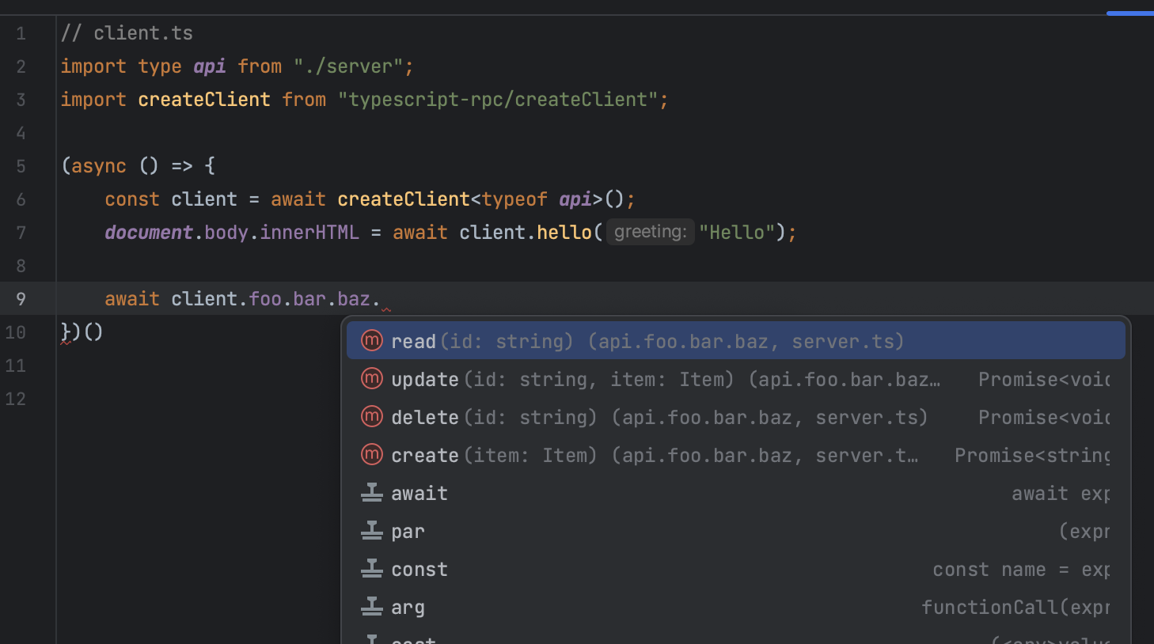Screen dimensions: 1154x644
Task: Click the method icon beside read
Action: (372, 341)
